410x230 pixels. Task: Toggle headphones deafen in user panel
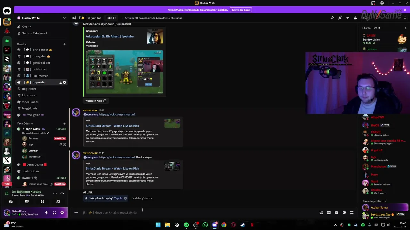(54, 213)
